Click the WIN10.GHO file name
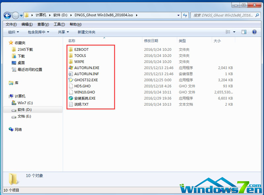The width and height of the screenshot is (264, 195). click(x=84, y=92)
